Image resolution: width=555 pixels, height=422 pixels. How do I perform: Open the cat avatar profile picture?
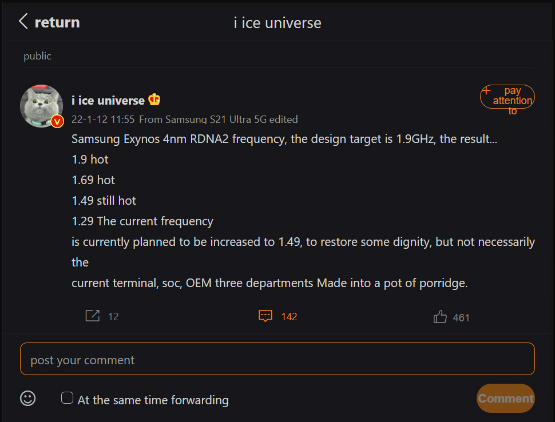41,106
